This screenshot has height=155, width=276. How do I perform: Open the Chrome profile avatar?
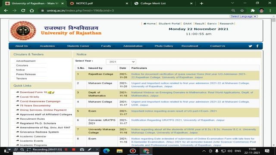click(261, 10)
